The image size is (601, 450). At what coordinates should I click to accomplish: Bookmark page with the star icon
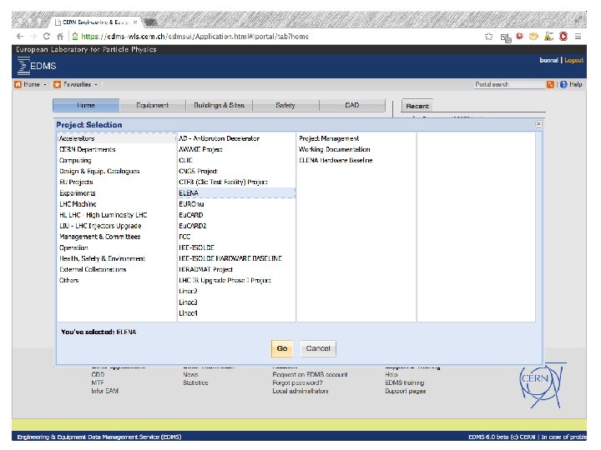coord(488,37)
